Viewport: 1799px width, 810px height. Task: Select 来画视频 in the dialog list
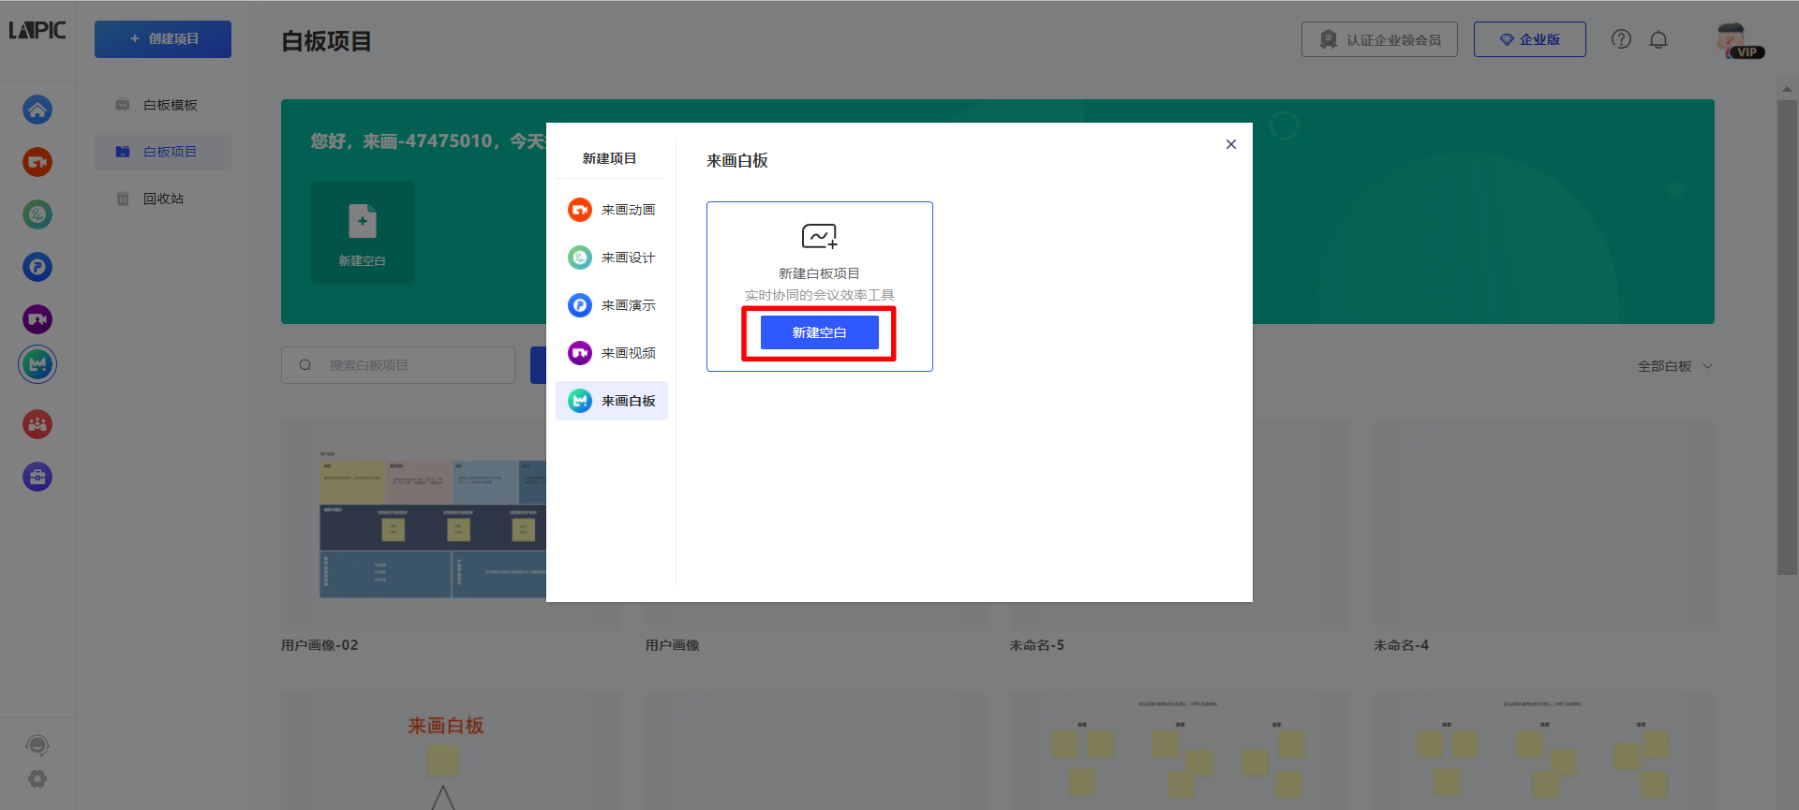[612, 353]
